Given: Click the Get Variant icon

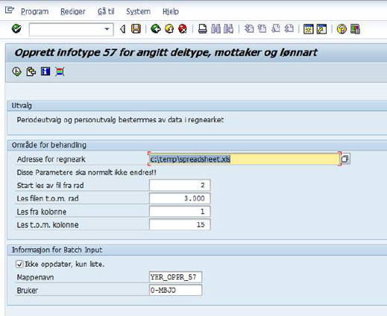Looking at the screenshot, I should (x=31, y=72).
